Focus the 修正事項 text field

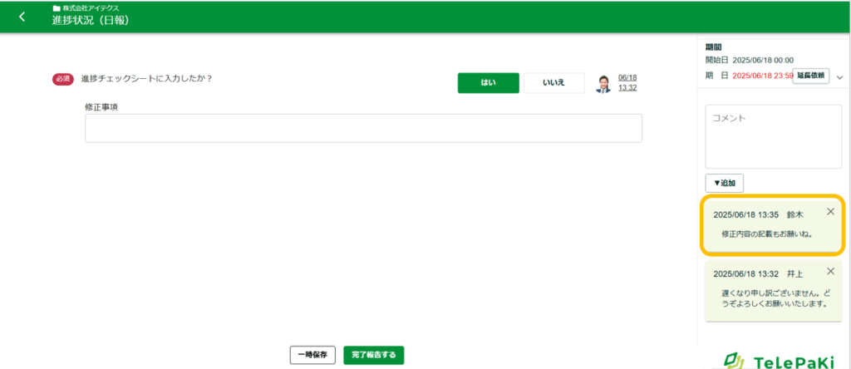(363, 128)
